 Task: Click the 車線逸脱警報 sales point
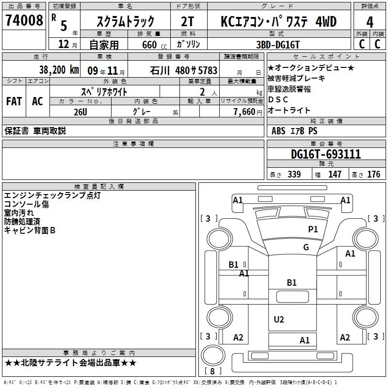[289, 89]
